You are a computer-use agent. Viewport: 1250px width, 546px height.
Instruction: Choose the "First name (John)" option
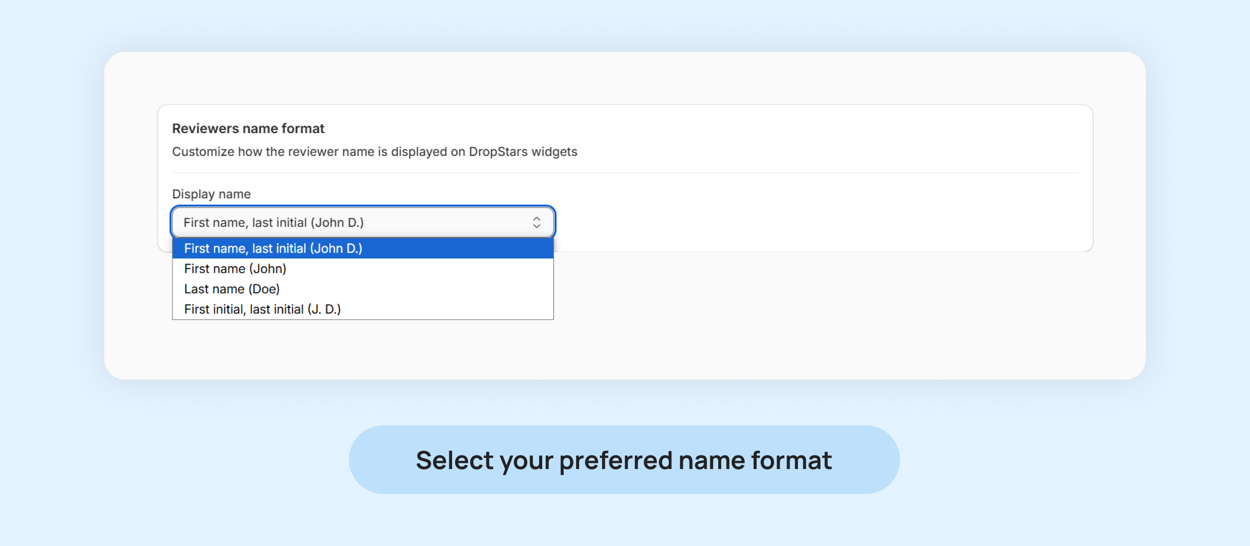pyautogui.click(x=235, y=269)
